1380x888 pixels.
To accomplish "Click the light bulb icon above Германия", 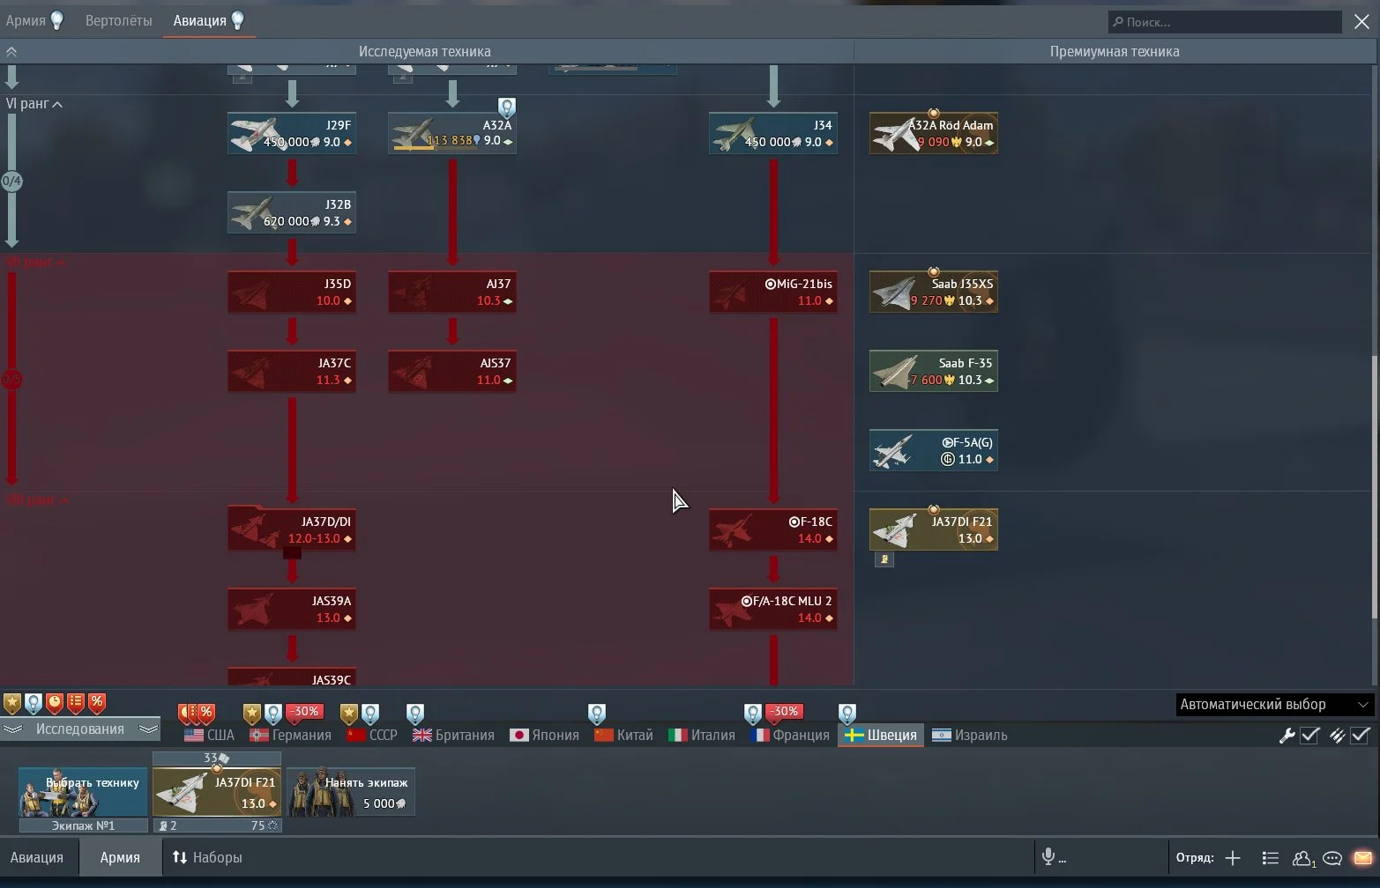I will [x=273, y=714].
